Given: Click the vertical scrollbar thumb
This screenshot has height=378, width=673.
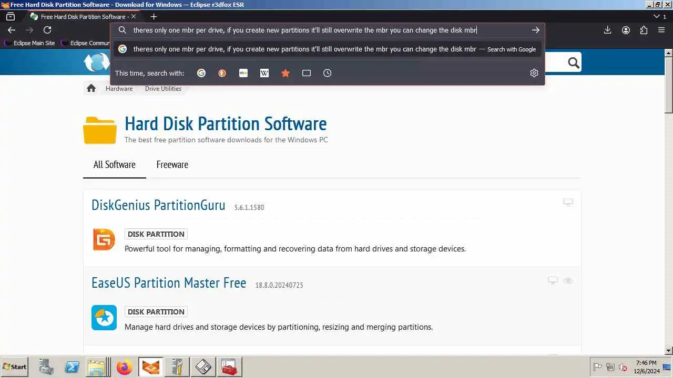Looking at the screenshot, I should (669, 85).
